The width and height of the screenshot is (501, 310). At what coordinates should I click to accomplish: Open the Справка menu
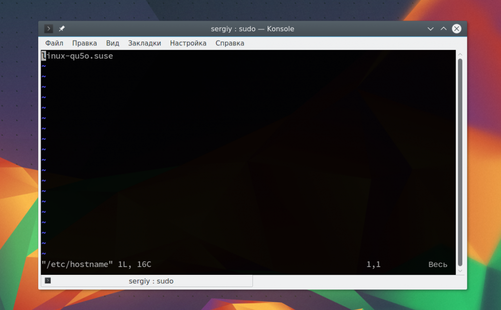[230, 43]
